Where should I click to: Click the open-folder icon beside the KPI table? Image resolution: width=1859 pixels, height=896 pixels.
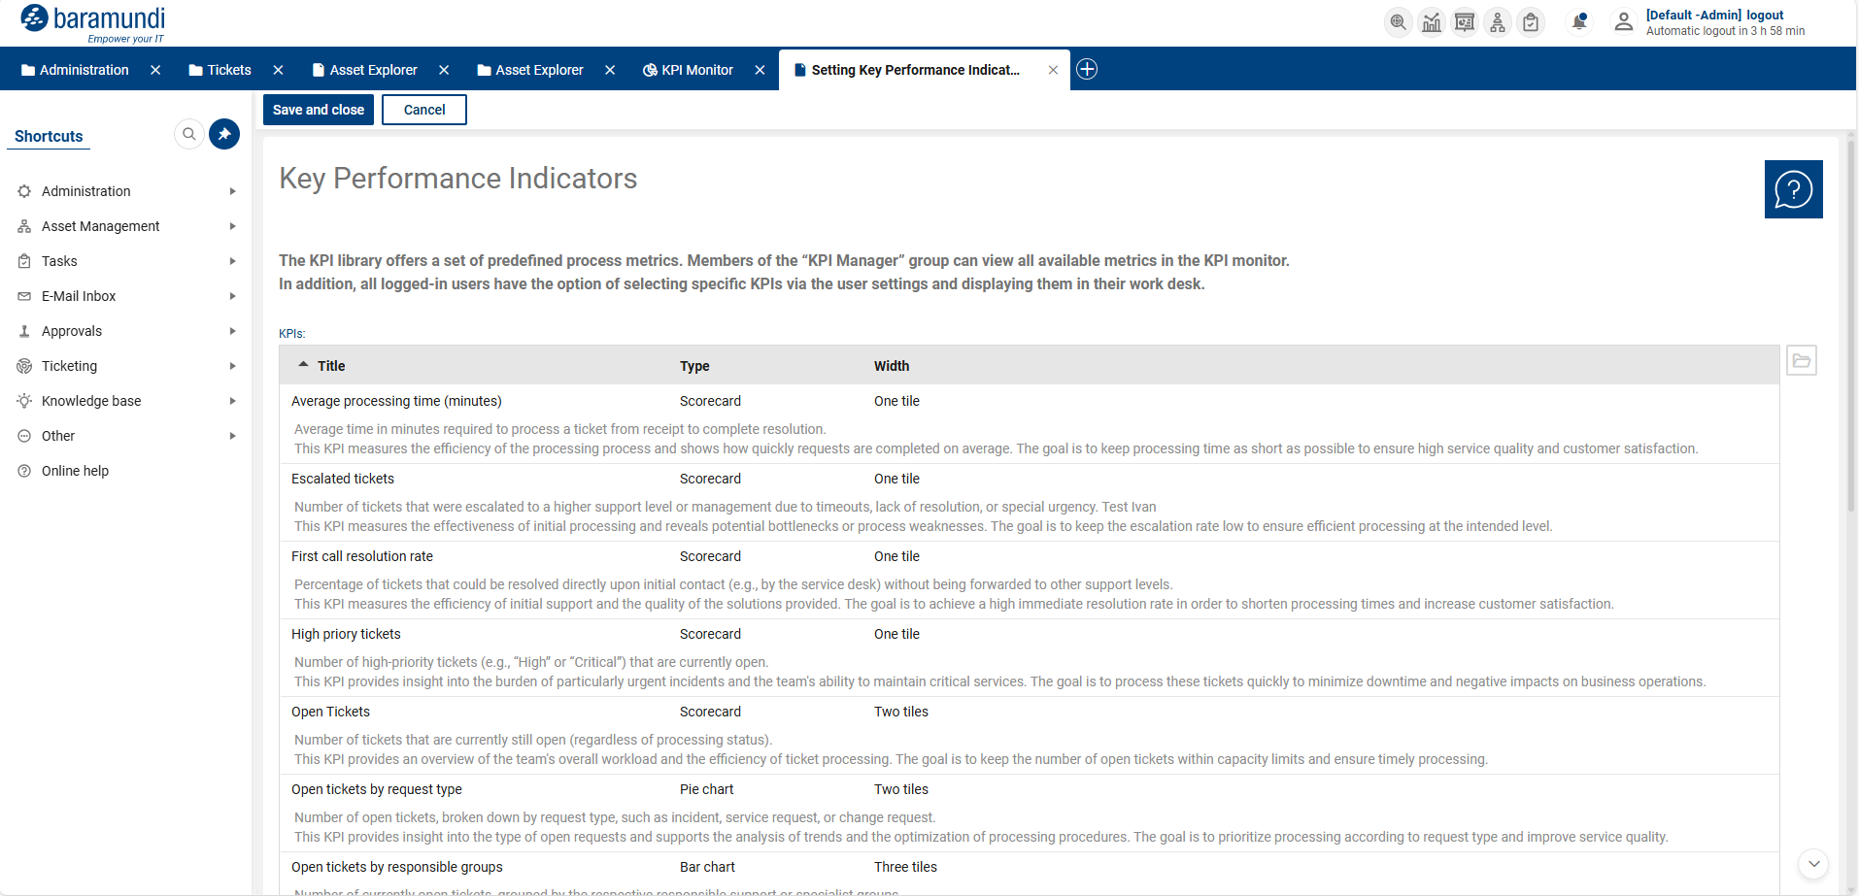(x=1803, y=360)
